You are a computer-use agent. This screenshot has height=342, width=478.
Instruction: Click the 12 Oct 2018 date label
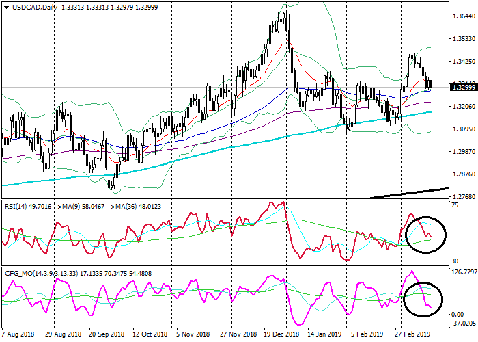[x=152, y=336]
